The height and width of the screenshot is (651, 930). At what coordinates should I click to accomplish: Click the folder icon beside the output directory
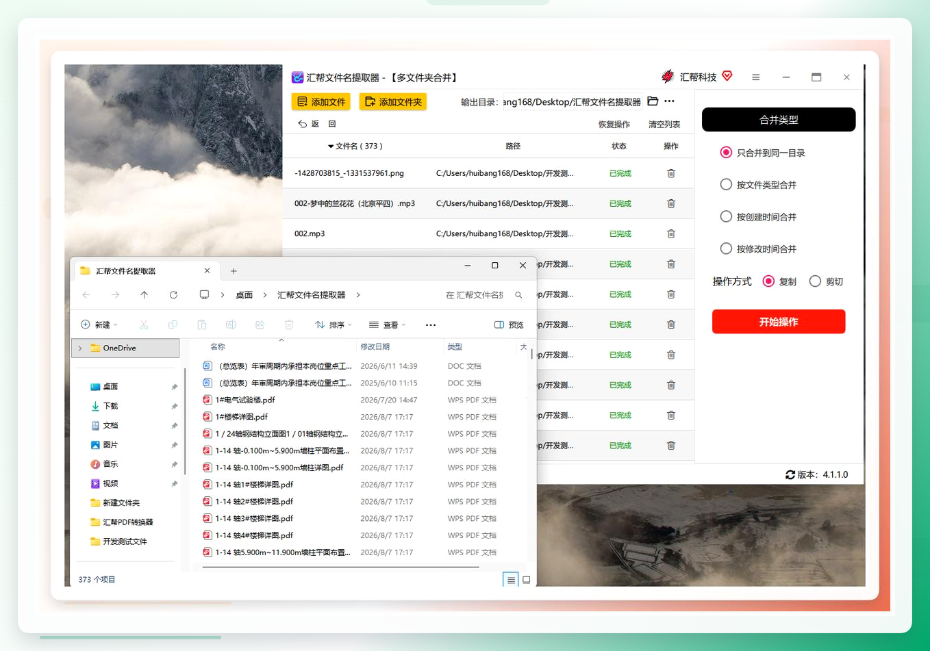[653, 101]
